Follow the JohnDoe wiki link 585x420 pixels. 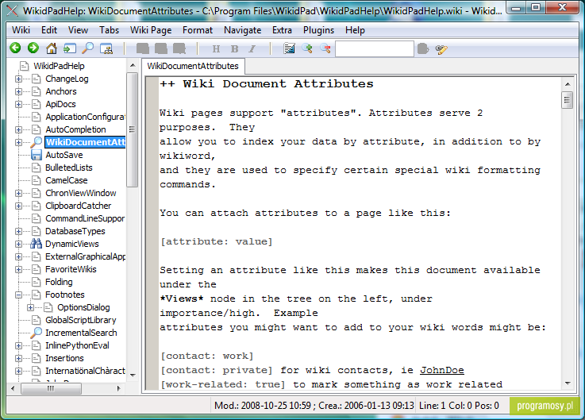[442, 370]
